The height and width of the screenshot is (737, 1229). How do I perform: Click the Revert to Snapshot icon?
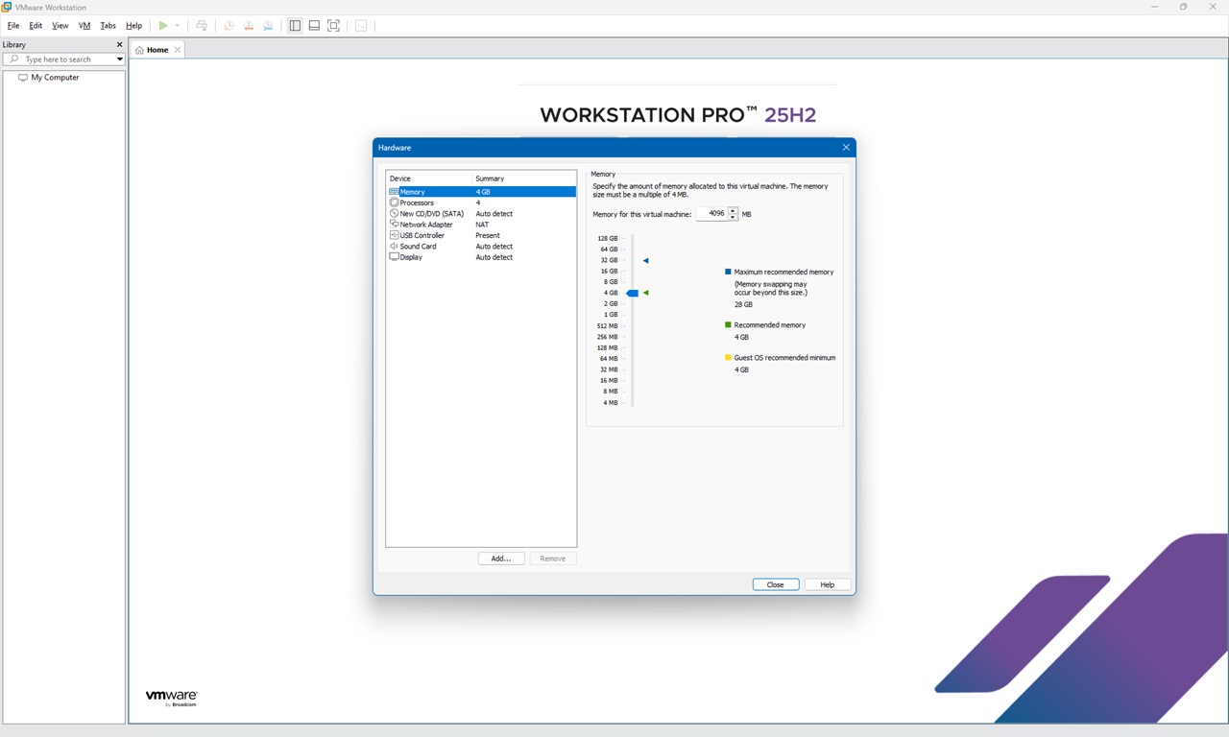click(x=248, y=26)
